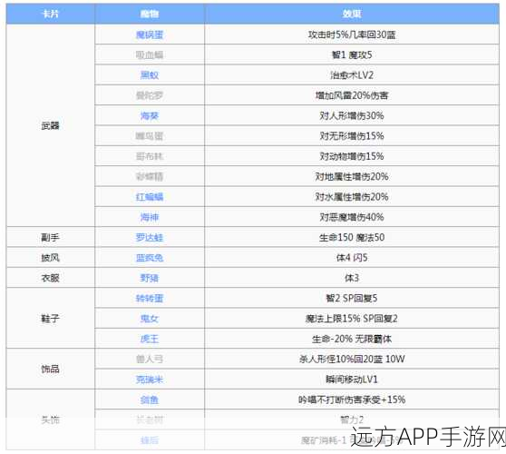This screenshot has height=454, width=506.
Task: Click effect text 对恶魔增伤40%
Action: tap(352, 217)
